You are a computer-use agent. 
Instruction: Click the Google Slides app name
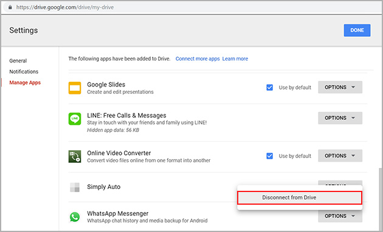(106, 84)
